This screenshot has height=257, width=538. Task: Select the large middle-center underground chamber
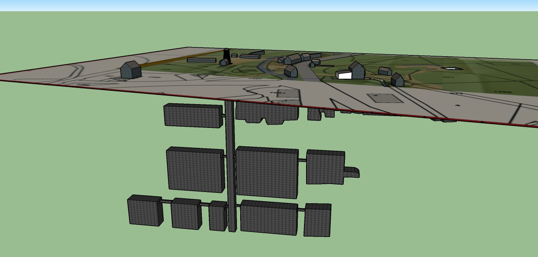pos(267,172)
